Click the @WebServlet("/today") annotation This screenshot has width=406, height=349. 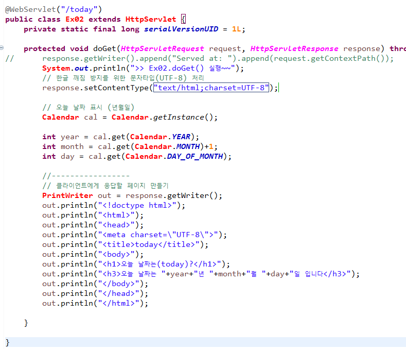coord(54,9)
